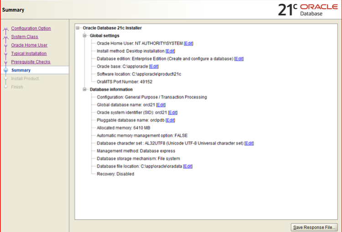Edit the Global database name
The image size is (342, 232).
[x=161, y=105]
